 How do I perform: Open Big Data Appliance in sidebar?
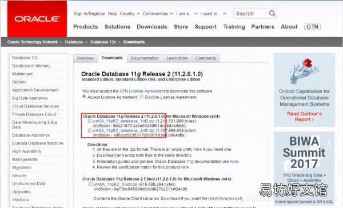coord(30,98)
